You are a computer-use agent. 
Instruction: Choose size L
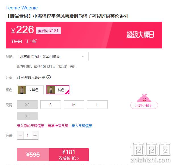click(x=97, y=105)
